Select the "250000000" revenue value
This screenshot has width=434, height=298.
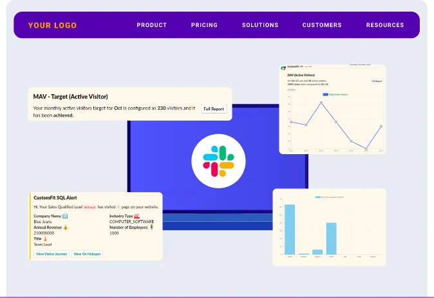tap(44, 233)
